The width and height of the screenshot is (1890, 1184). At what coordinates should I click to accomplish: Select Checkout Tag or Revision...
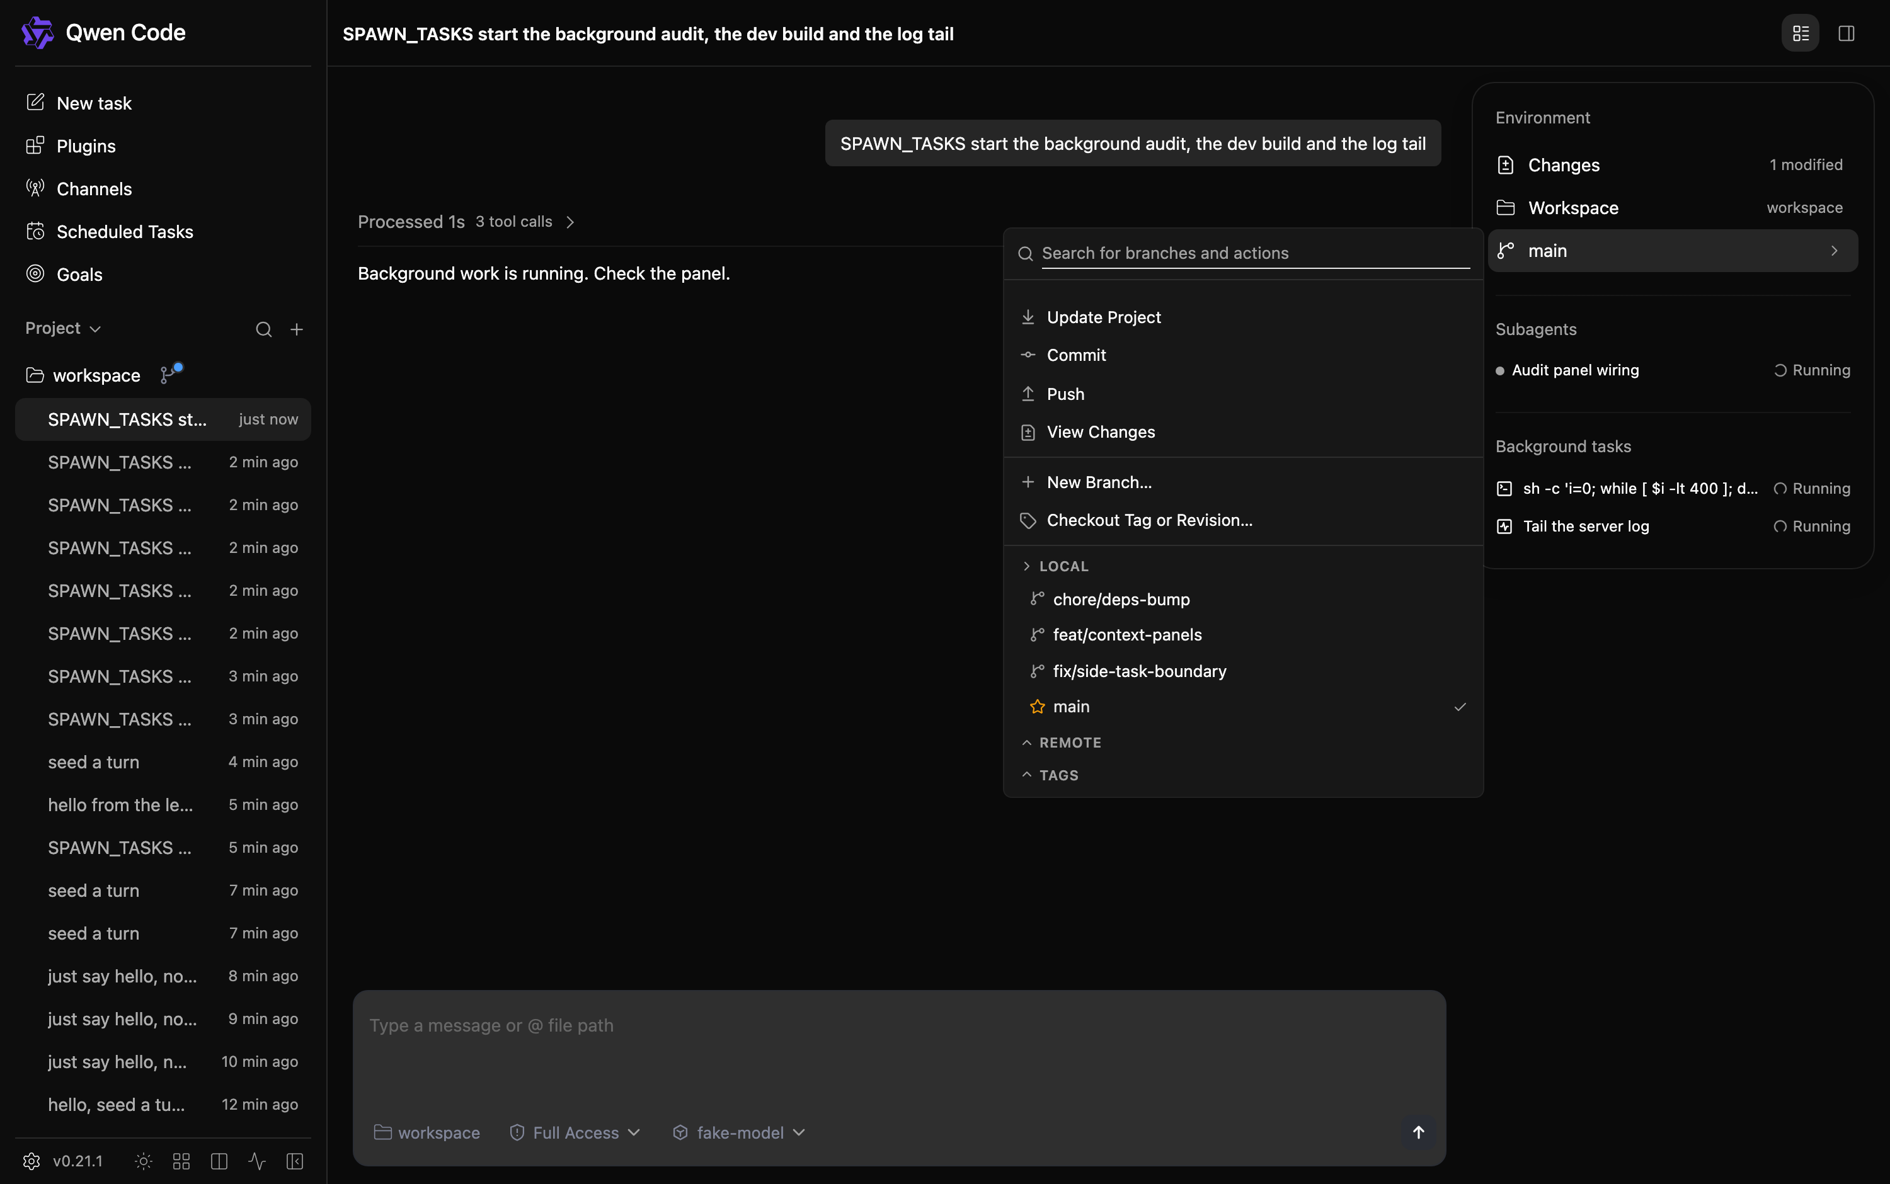(x=1244, y=520)
